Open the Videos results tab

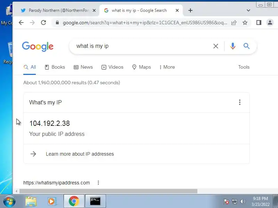(x=112, y=67)
